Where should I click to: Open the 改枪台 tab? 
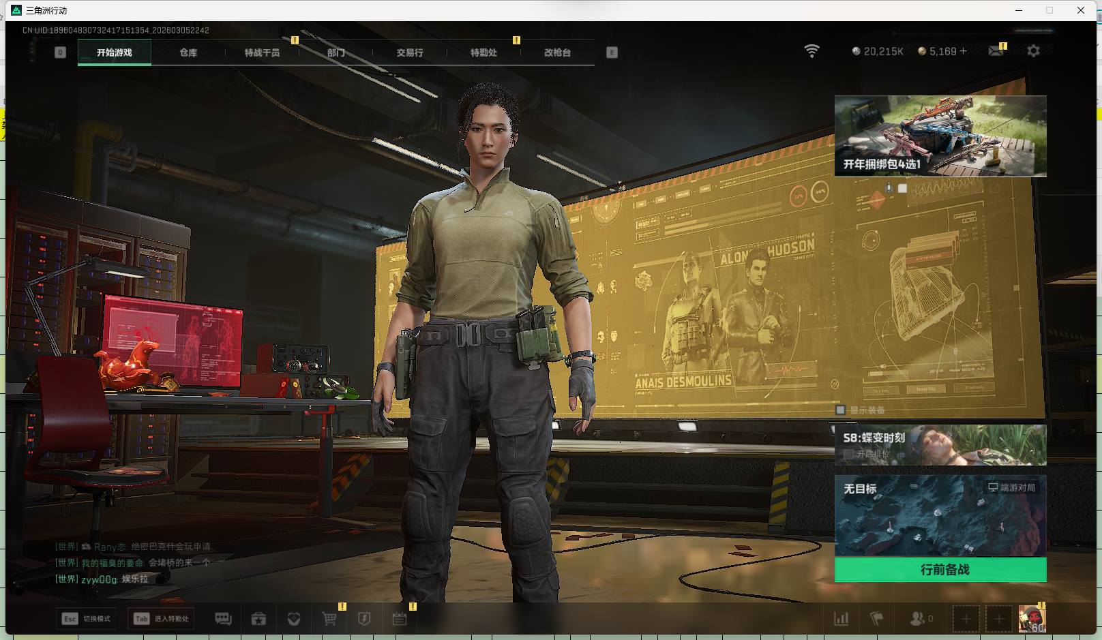(558, 52)
